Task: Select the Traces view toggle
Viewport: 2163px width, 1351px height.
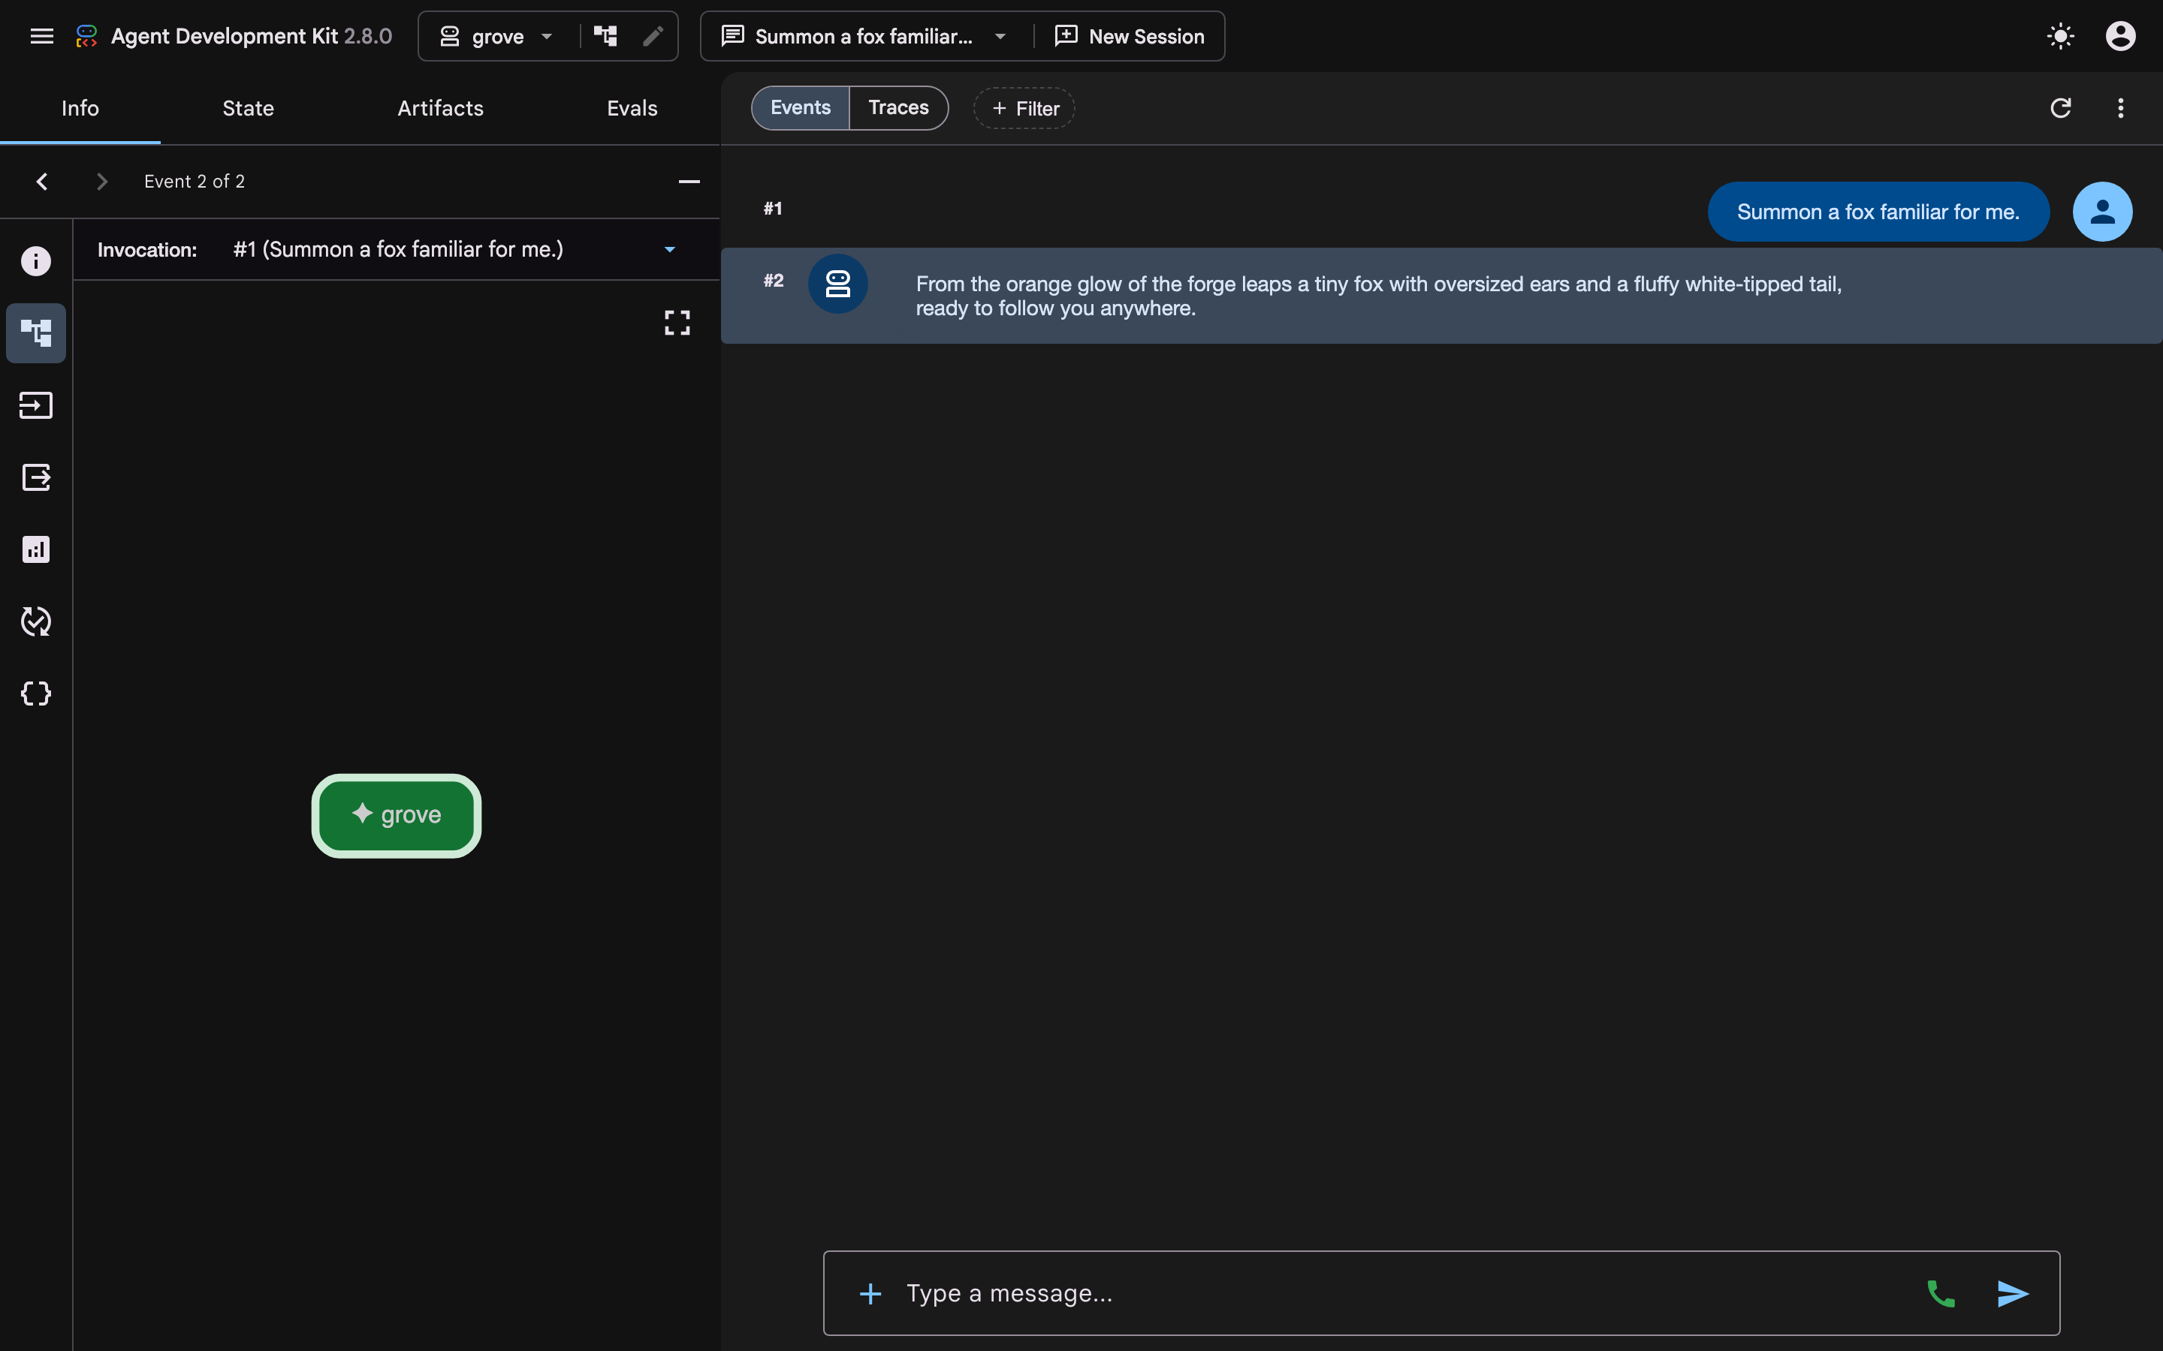Action: (x=898, y=108)
